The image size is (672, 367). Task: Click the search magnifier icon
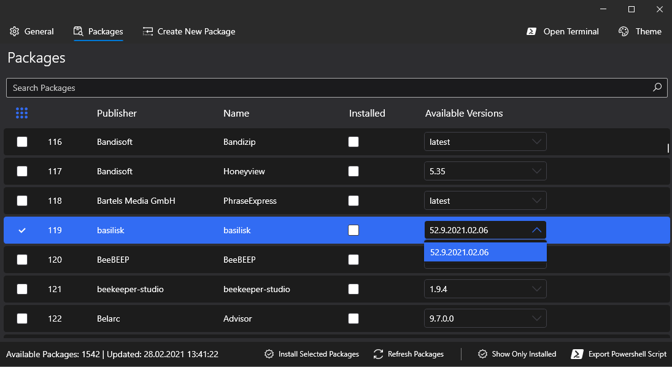click(657, 88)
